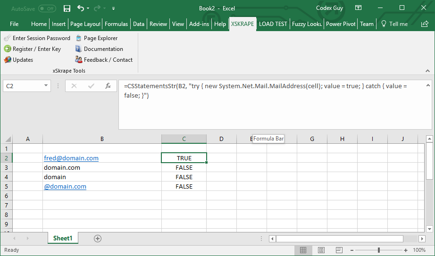Click the Insert Function fx icon
The width and height of the screenshot is (435, 256).
point(108,86)
